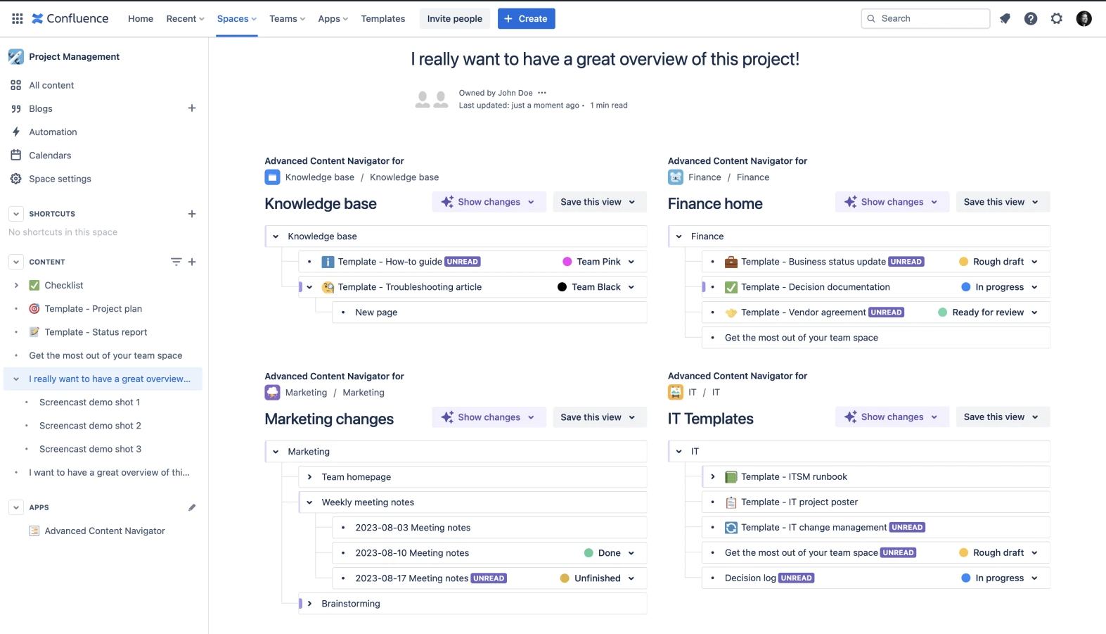Expand the Brainstorming row in Marketing

click(x=309, y=604)
